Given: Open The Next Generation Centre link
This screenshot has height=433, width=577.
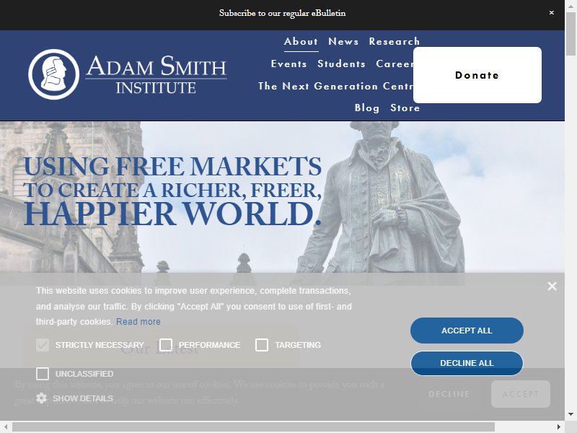Looking at the screenshot, I should click(x=335, y=86).
